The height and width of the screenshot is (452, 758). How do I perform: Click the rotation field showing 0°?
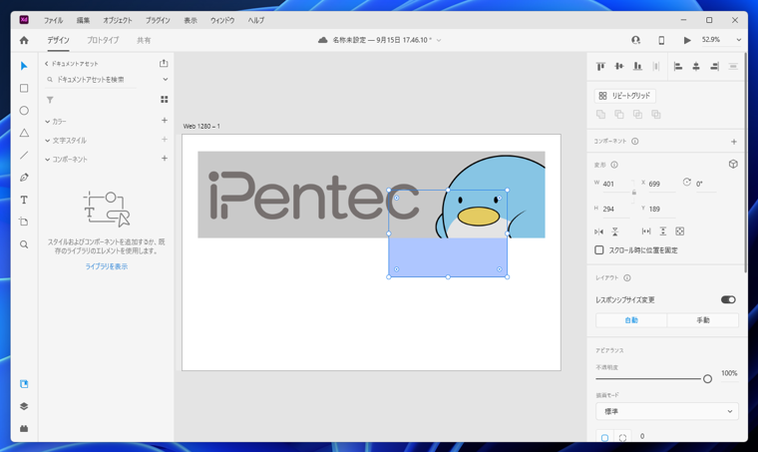coord(706,184)
